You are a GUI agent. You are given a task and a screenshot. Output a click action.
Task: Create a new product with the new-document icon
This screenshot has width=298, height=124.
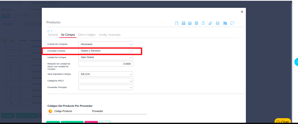pos(177,23)
